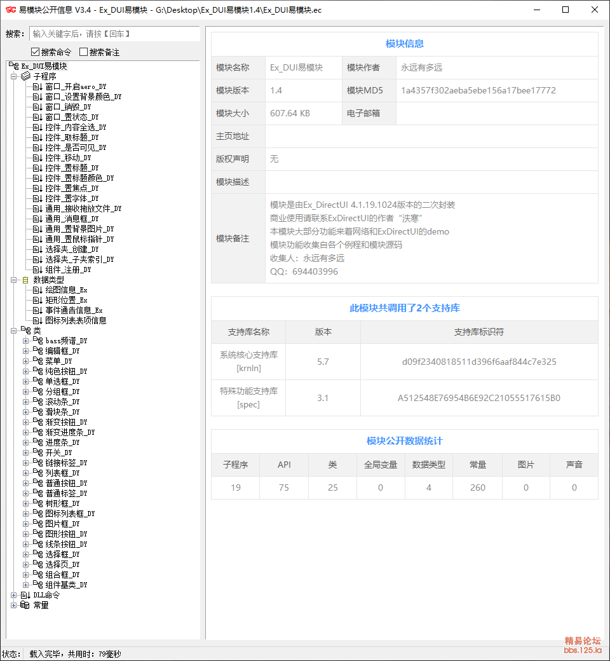
Task: Select 窗口_置状态_DY in the tree
Action: tap(72, 117)
